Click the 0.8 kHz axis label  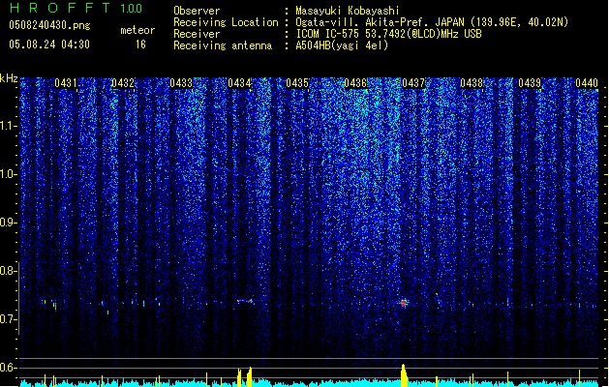click(x=8, y=271)
